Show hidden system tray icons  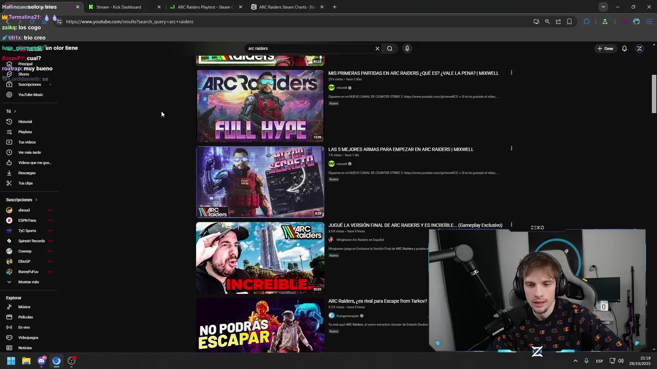575,361
